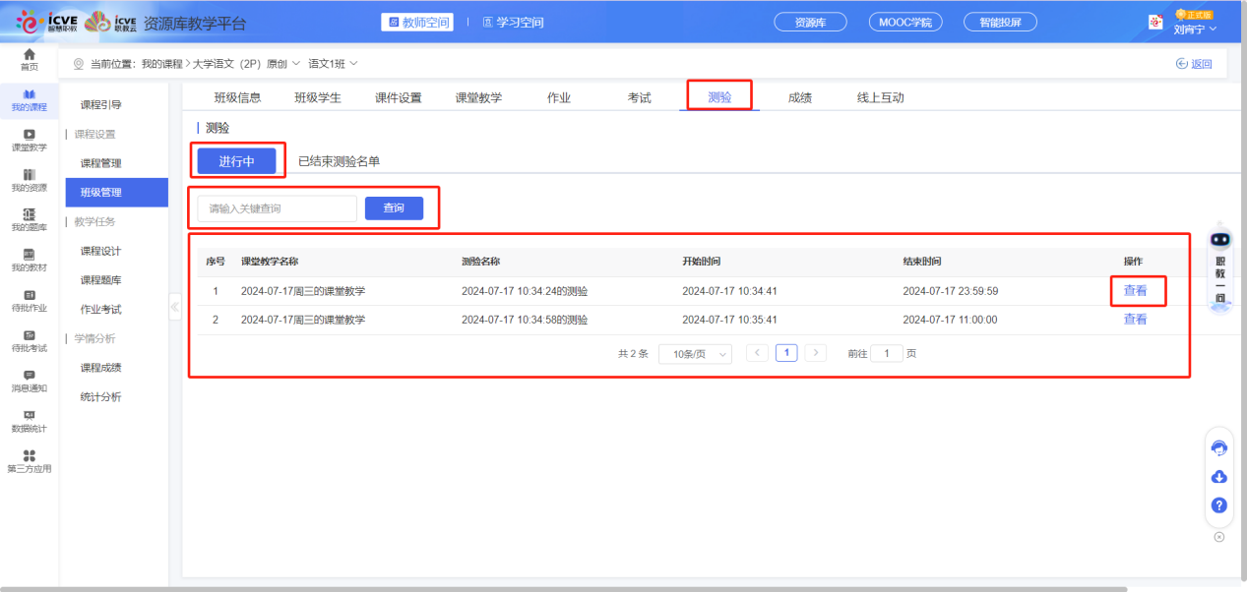
Task: Click the keyword search input field
Action: (x=277, y=208)
